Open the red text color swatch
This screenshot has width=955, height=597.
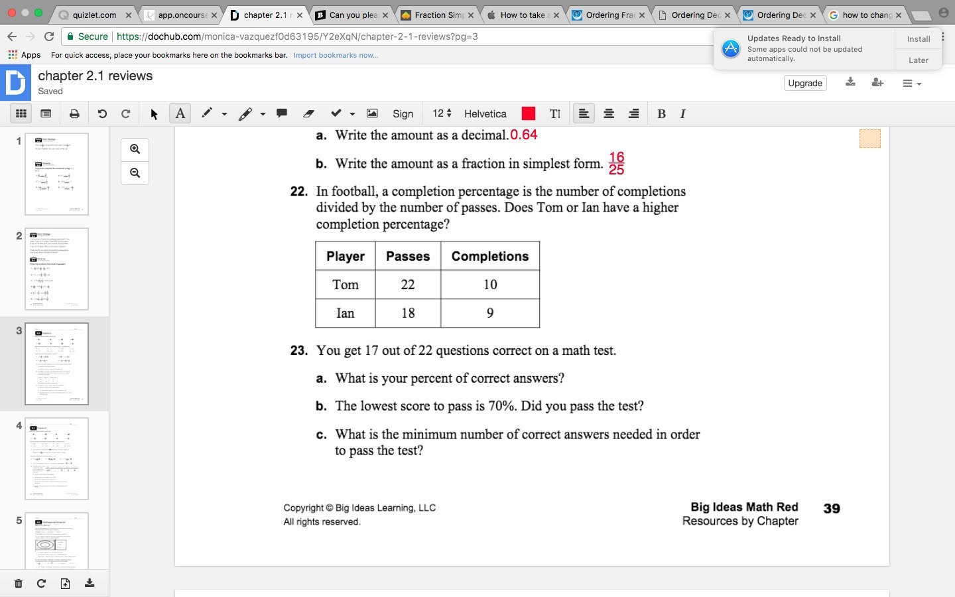pos(529,113)
